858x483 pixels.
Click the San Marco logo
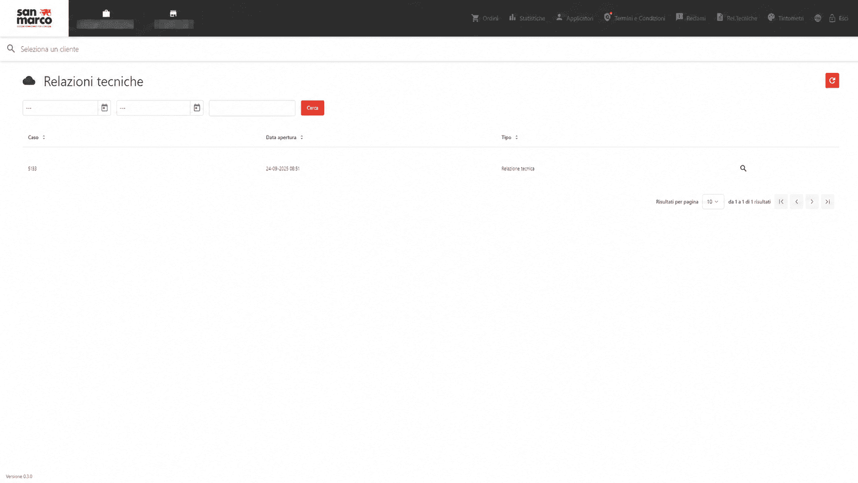pos(34,18)
